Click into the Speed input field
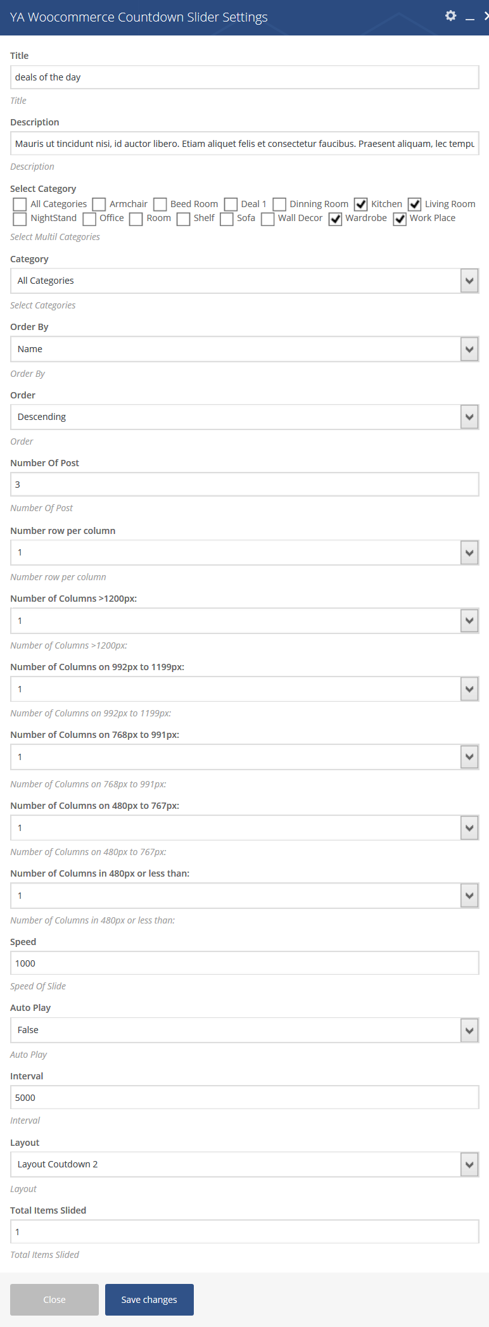The image size is (489, 1327). point(244,963)
